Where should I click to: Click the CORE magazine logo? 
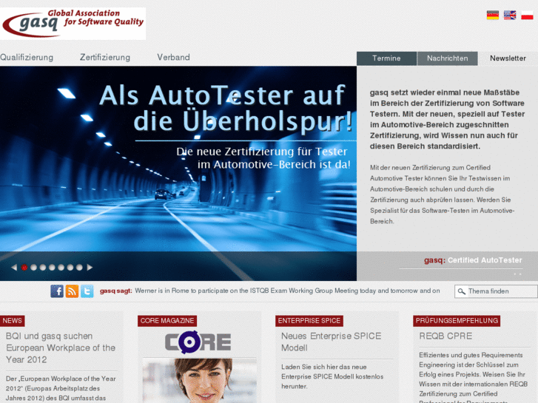point(198,342)
